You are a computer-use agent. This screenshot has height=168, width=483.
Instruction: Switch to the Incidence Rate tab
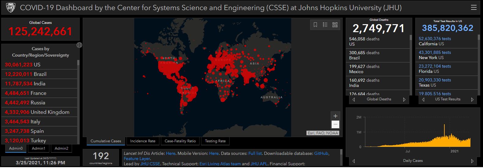[143, 141]
